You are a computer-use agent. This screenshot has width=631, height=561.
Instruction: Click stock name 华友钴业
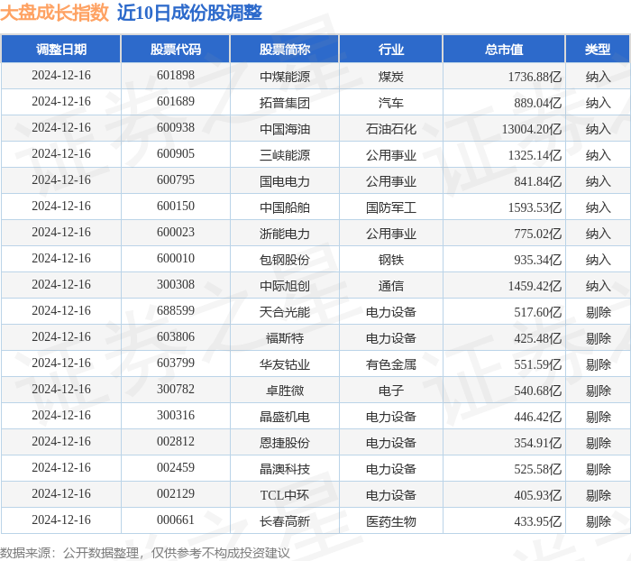pyautogui.click(x=285, y=364)
